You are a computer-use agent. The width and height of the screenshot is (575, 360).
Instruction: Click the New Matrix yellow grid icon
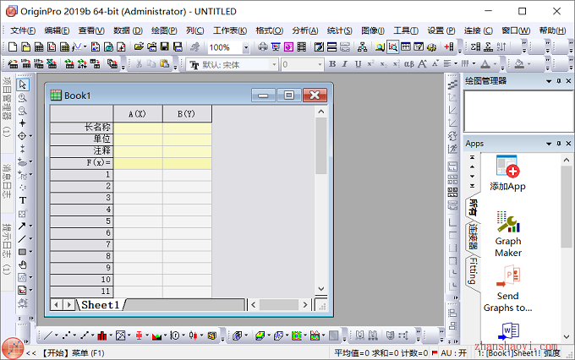coord(64,47)
